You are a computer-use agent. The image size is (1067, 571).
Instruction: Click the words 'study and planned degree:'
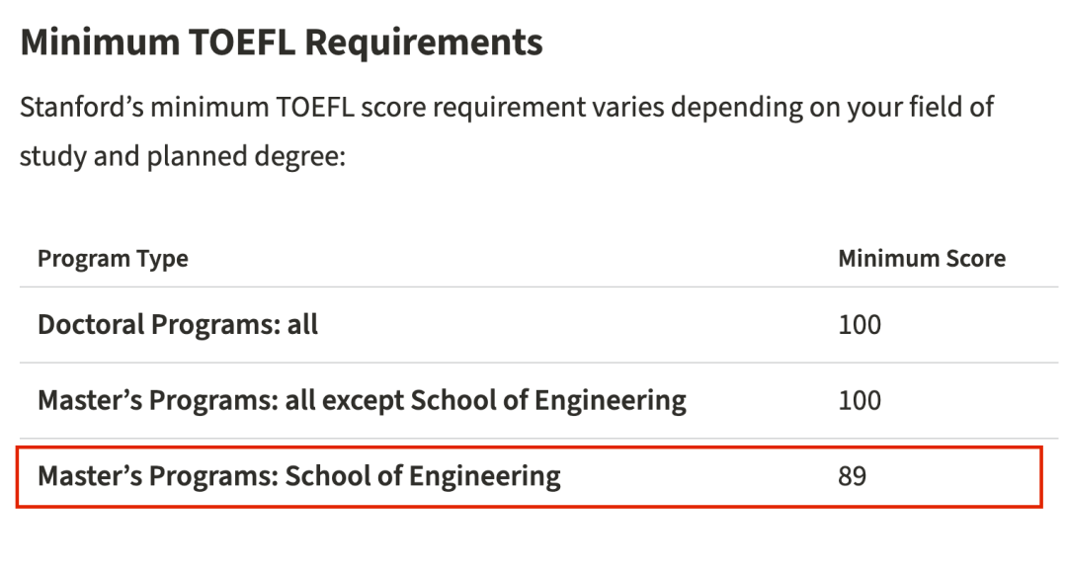[183, 156]
